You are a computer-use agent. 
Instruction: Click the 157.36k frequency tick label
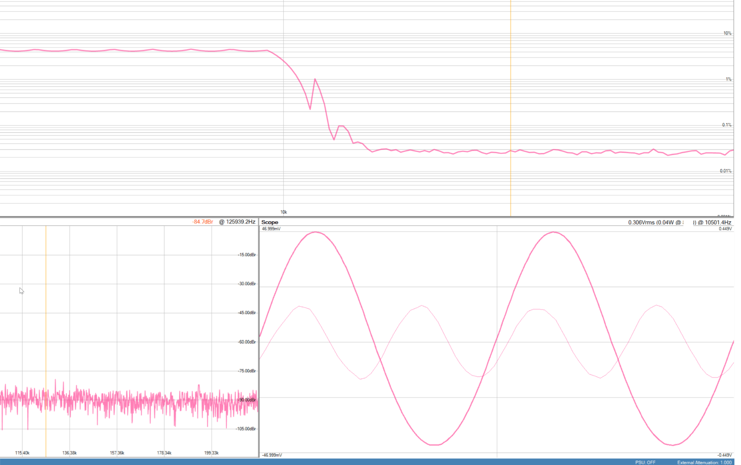117,453
